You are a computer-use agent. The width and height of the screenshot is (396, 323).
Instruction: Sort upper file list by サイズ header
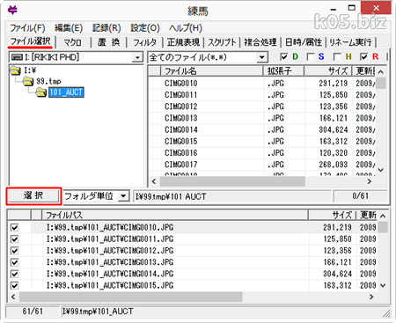[x=328, y=71]
